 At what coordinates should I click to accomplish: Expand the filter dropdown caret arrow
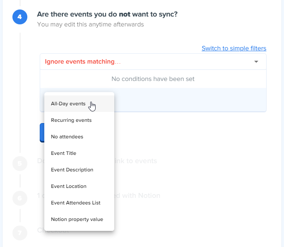pyautogui.click(x=256, y=62)
